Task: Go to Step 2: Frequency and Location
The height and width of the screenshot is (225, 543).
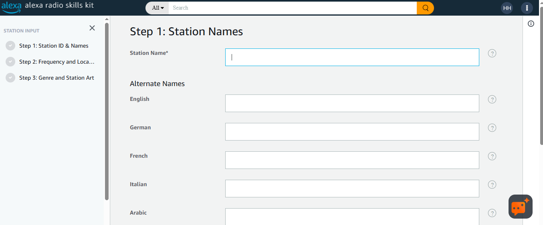Action: 57,62
